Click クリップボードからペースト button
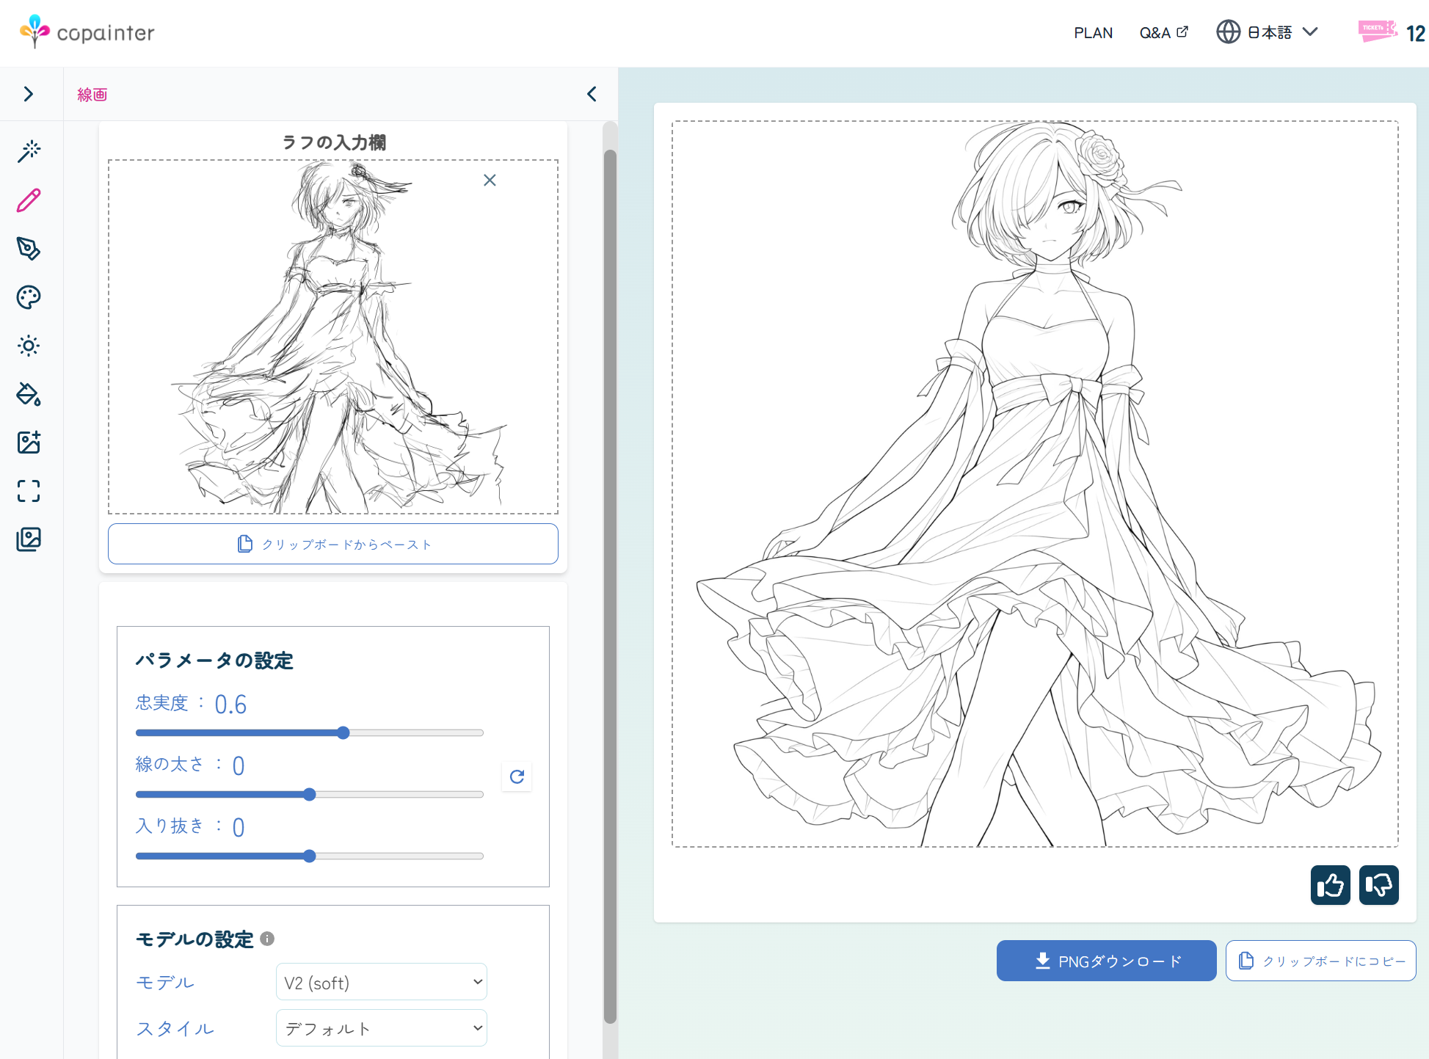 click(333, 544)
